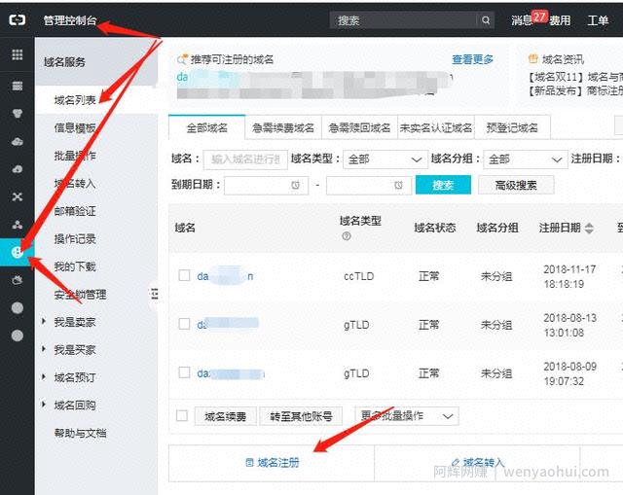
Task: Check the checkbox for the 2018-08-13 domain
Action: (184, 324)
